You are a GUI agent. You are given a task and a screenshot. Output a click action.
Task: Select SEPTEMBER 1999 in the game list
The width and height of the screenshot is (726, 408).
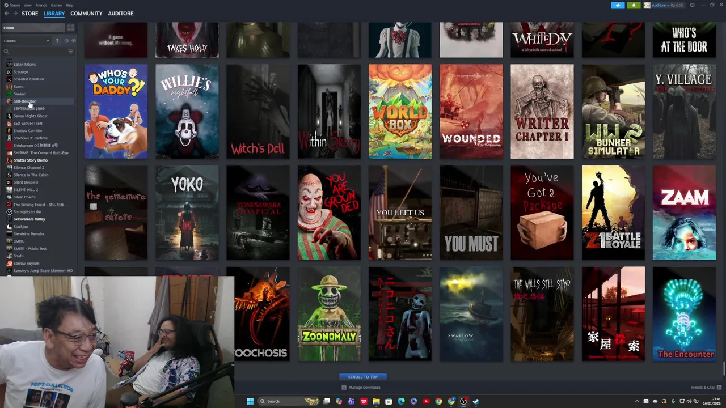pos(28,109)
